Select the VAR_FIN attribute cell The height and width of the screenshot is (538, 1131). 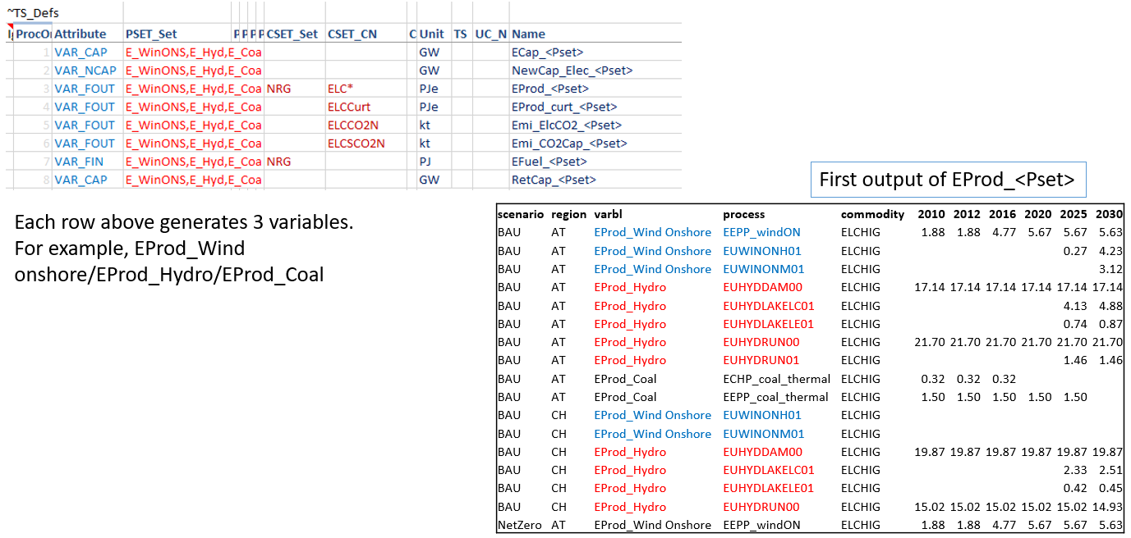pyautogui.click(x=79, y=162)
